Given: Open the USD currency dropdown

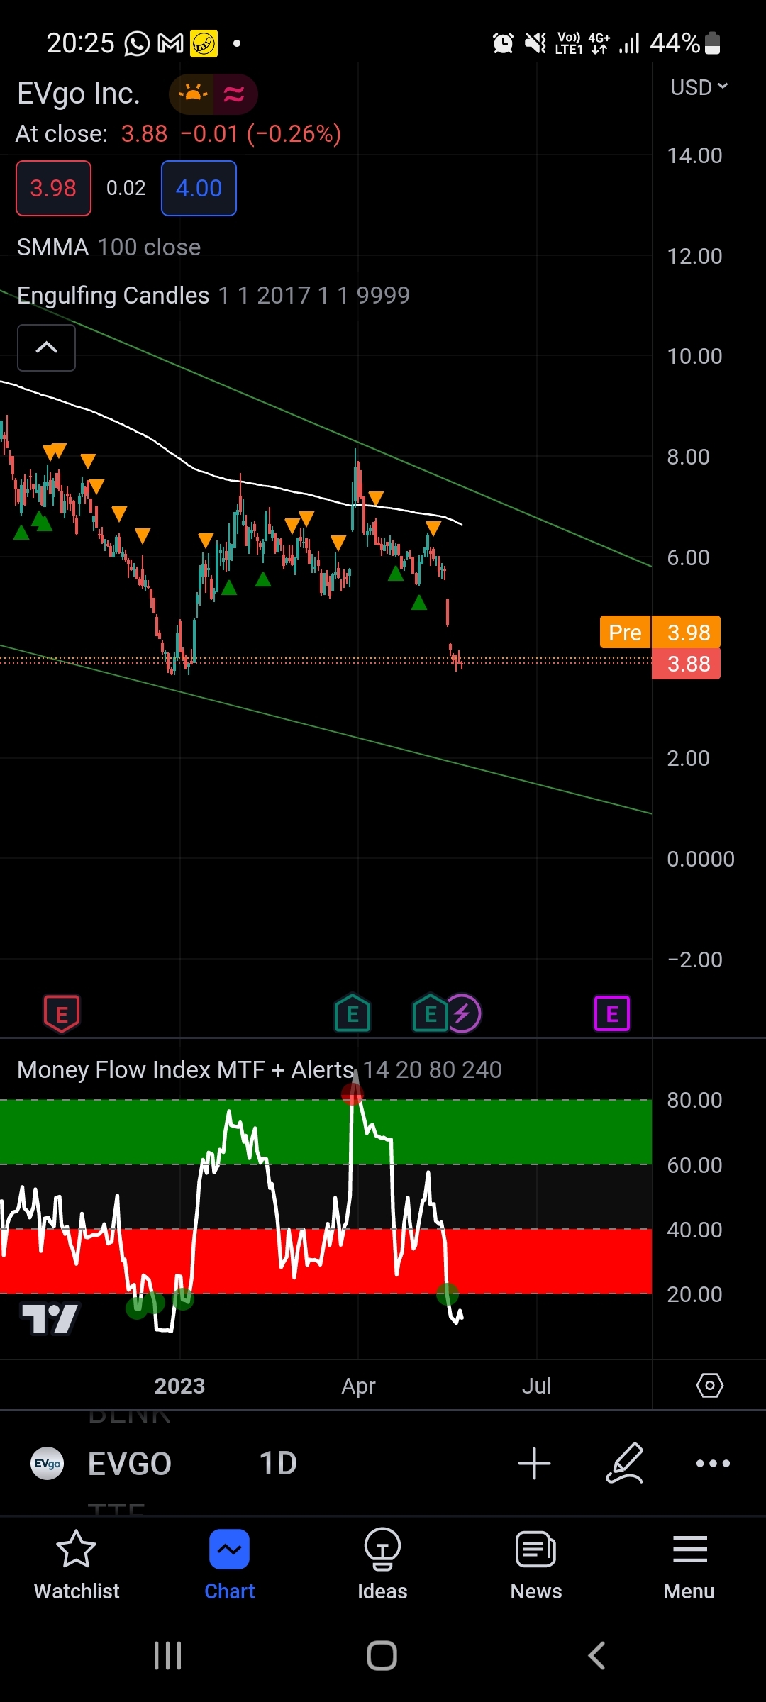Looking at the screenshot, I should 699,87.
